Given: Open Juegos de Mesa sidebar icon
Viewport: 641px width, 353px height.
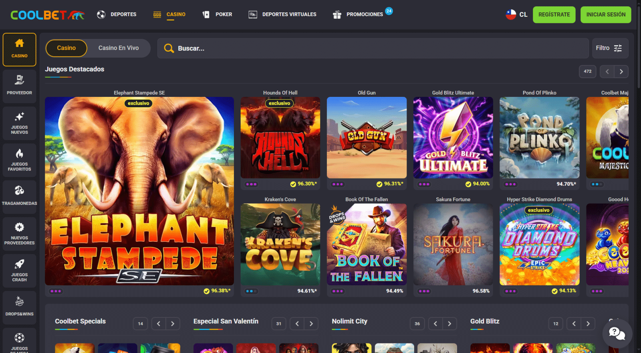Looking at the screenshot, I should [20, 341].
